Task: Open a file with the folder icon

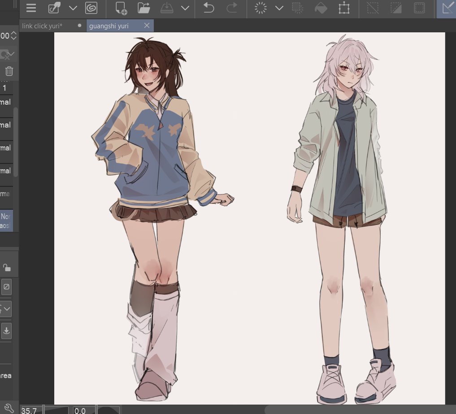Action: (x=144, y=8)
